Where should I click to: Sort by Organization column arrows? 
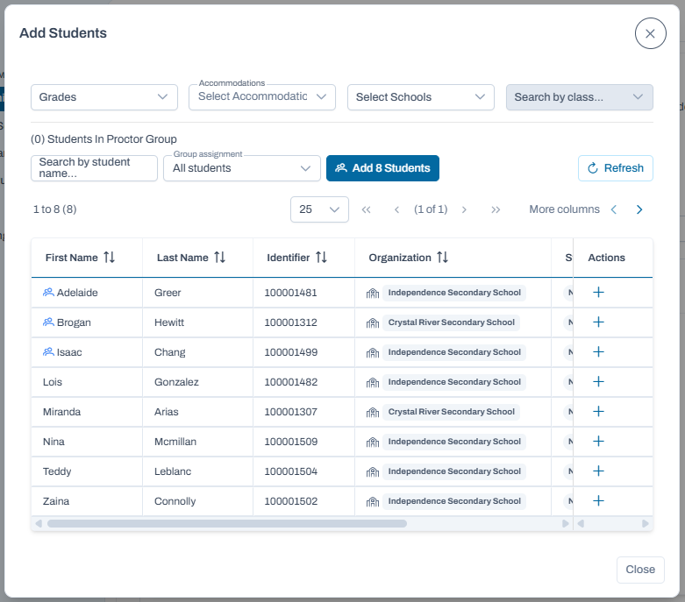coord(443,258)
